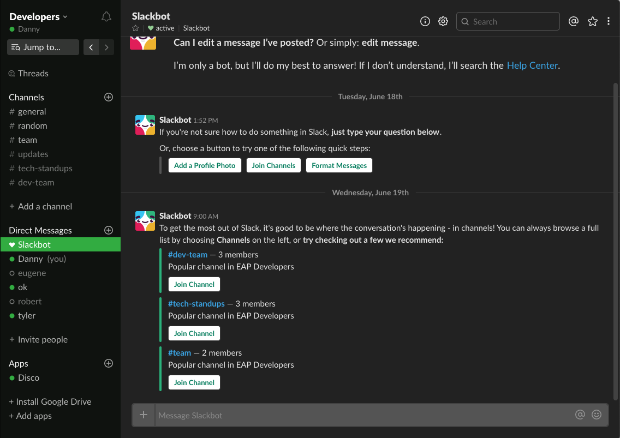Click Install Google Drive

pos(50,401)
